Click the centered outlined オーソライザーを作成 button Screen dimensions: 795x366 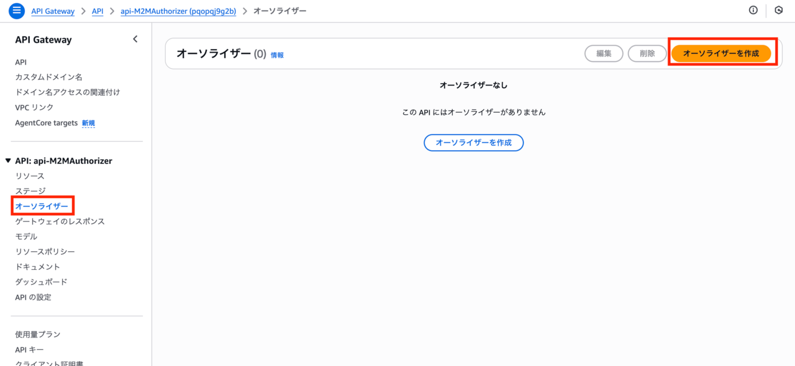click(x=473, y=143)
